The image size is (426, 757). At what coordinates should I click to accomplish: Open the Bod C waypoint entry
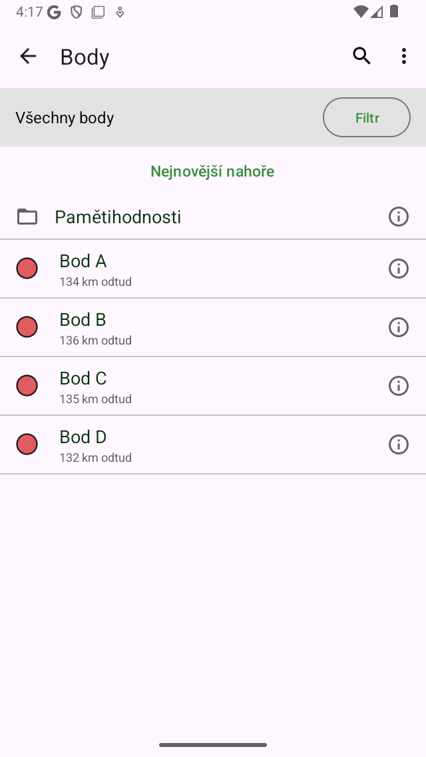pyautogui.click(x=200, y=386)
